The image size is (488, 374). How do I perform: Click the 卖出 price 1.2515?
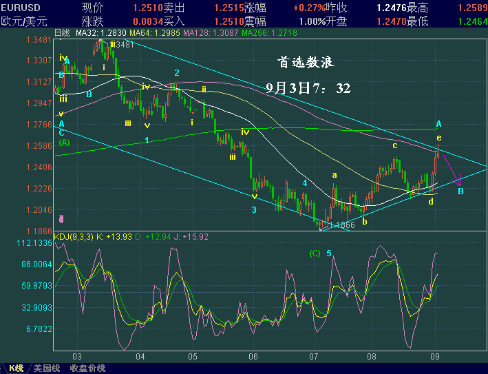tap(229, 8)
